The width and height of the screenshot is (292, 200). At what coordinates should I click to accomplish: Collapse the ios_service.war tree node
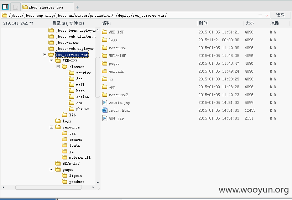pyautogui.click(x=45, y=55)
